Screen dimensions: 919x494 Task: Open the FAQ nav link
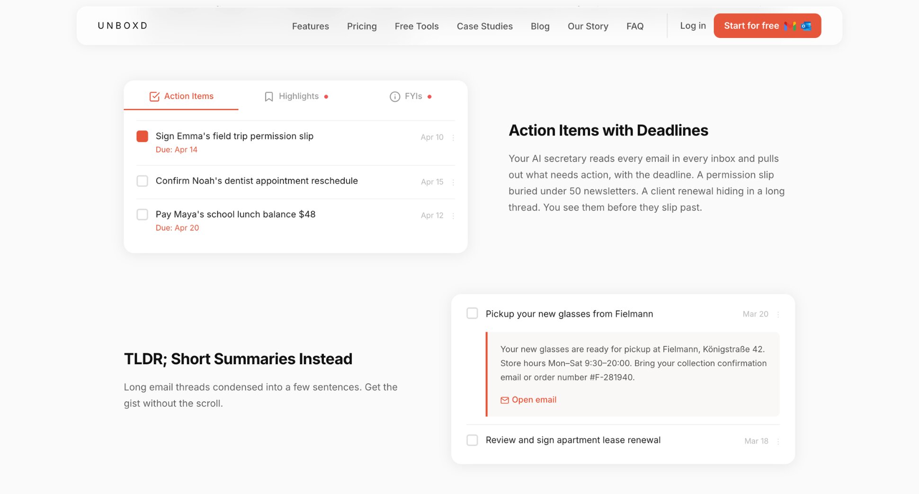(x=635, y=26)
